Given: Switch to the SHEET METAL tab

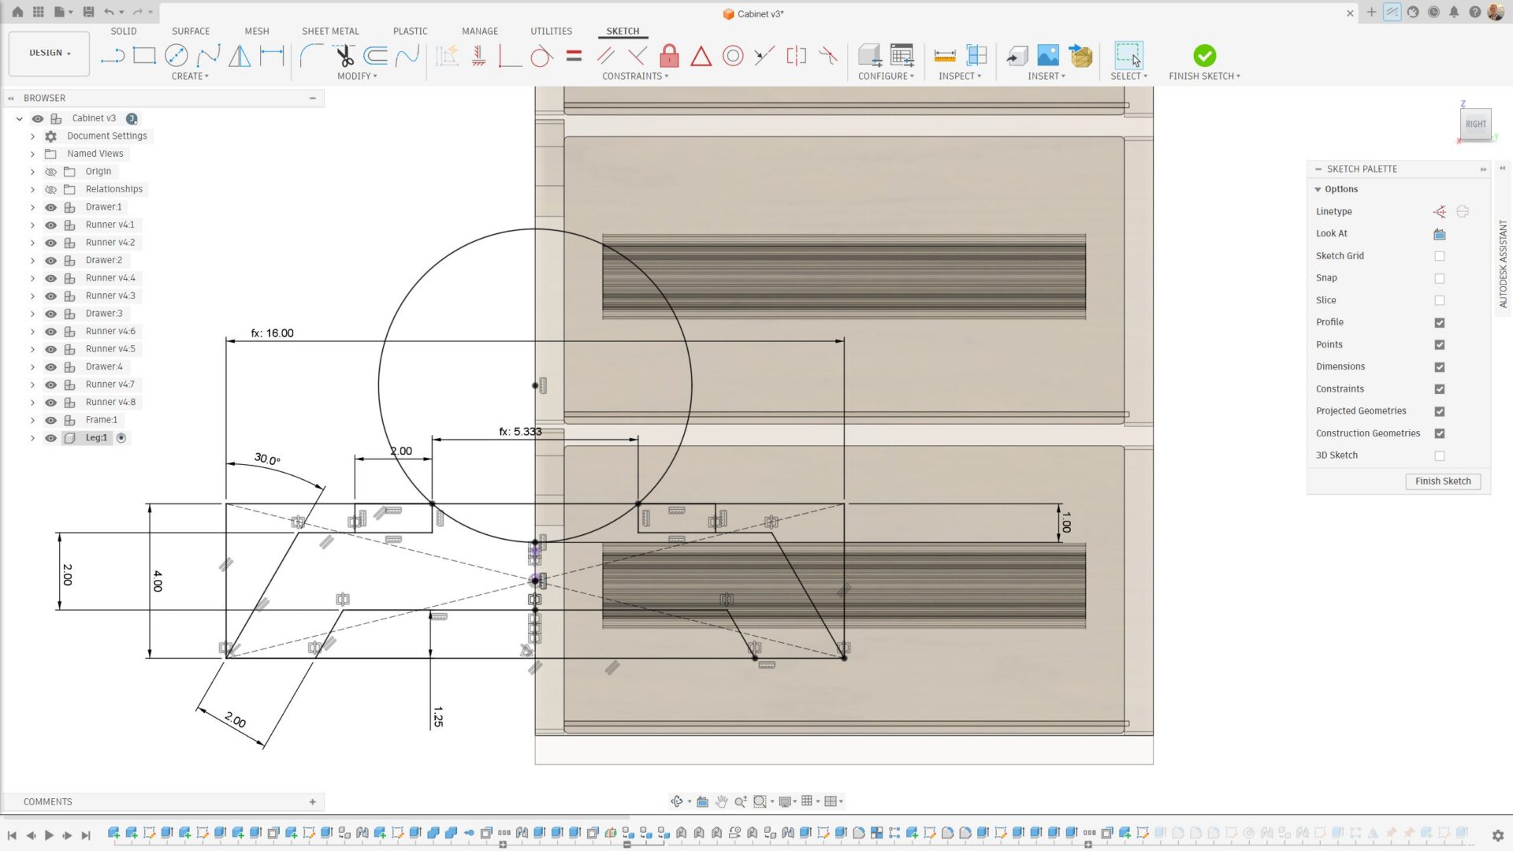Looking at the screenshot, I should (330, 31).
